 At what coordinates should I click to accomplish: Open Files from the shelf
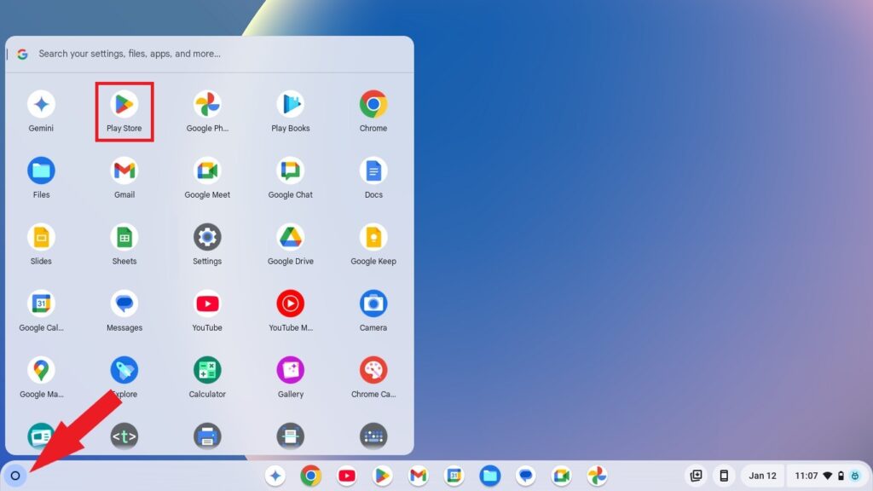490,476
